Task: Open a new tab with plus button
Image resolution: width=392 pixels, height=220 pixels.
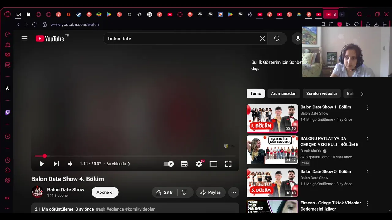Action: [342, 14]
